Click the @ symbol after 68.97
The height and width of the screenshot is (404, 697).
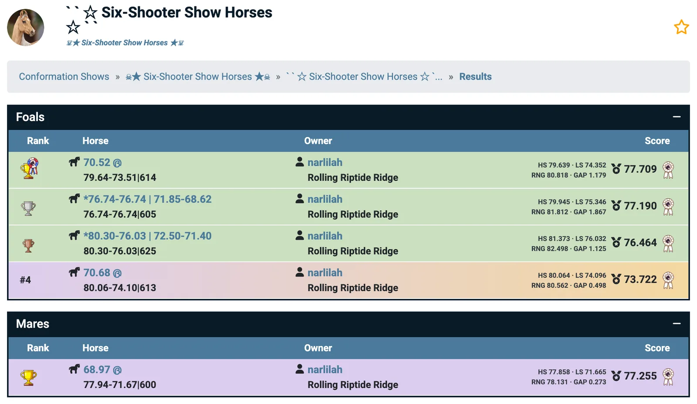[x=117, y=370]
